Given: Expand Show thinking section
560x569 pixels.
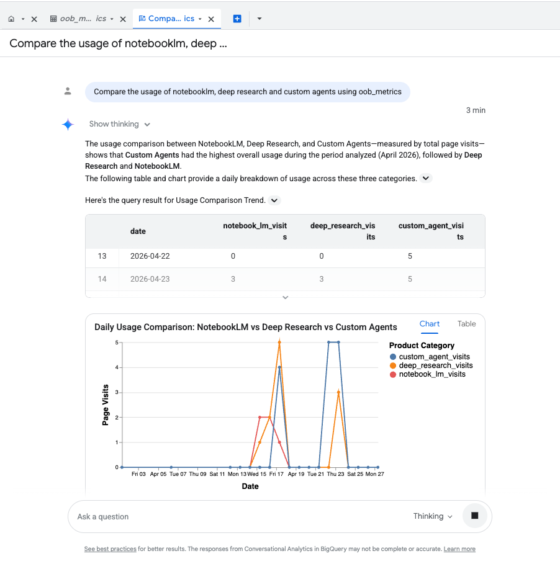Looking at the screenshot, I should pos(119,124).
